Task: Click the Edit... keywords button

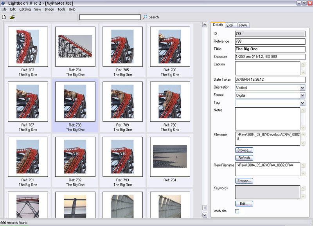Action: [244, 204]
